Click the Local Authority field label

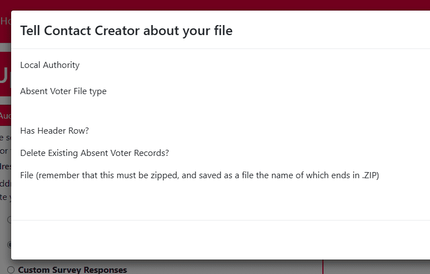pos(50,65)
